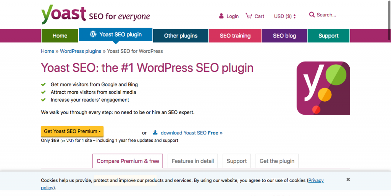Open the Home navigation menu item

(x=60, y=36)
